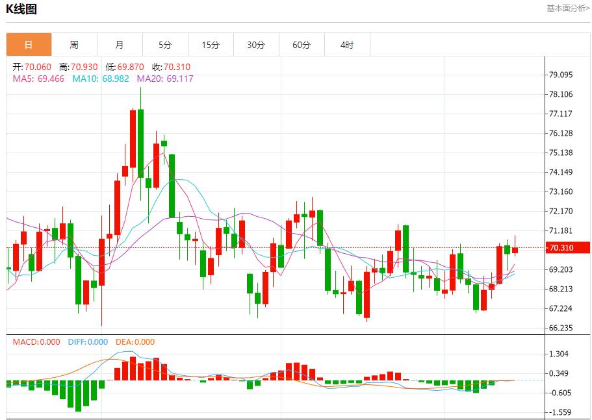592x420 pixels.
Task: Open the 基本面分析 link
Action: coord(567,8)
